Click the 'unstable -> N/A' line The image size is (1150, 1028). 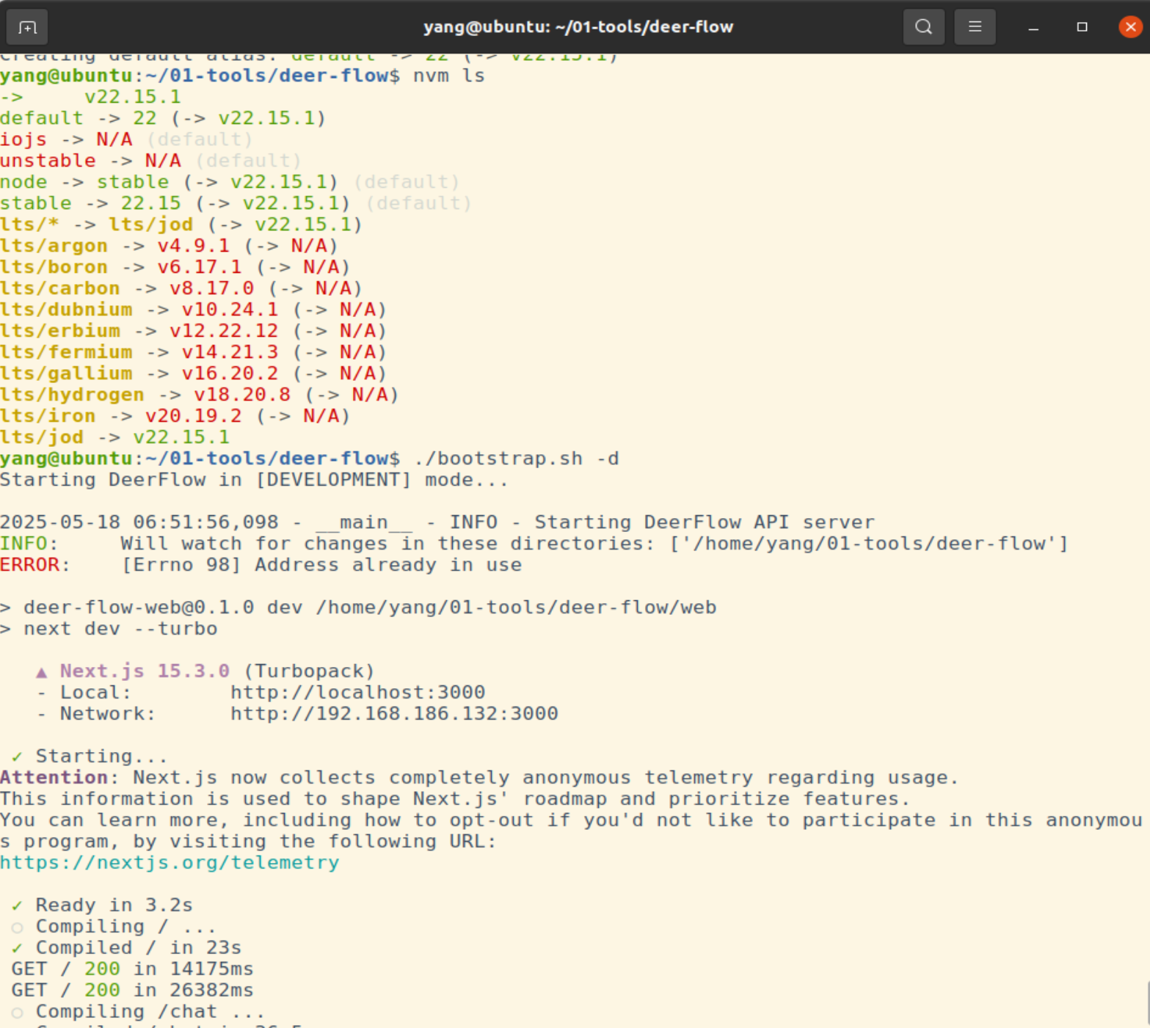[x=150, y=161]
